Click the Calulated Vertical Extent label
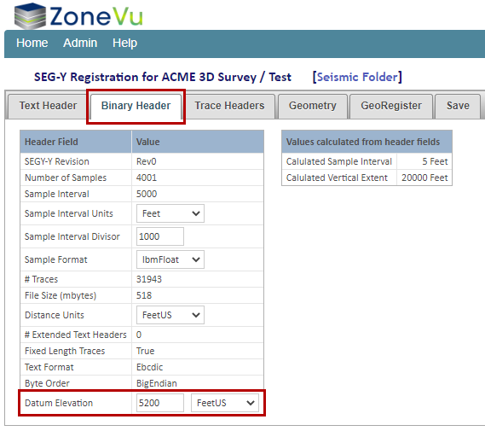Image resolution: width=485 pixels, height=431 pixels. (337, 178)
